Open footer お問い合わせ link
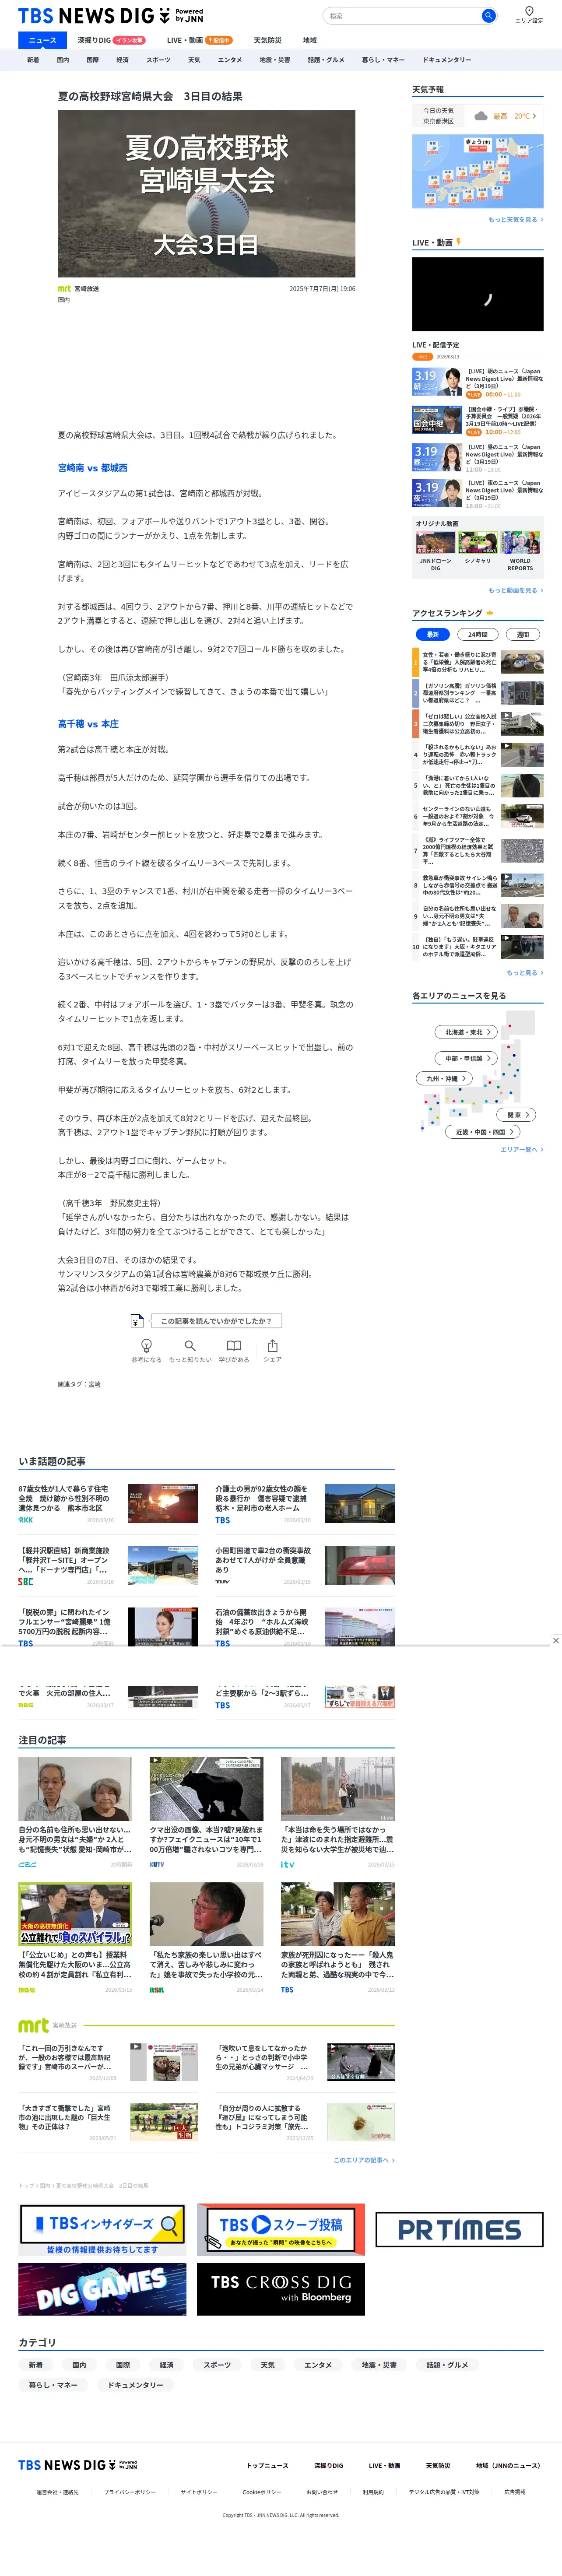The image size is (562, 2576). coord(322,2492)
